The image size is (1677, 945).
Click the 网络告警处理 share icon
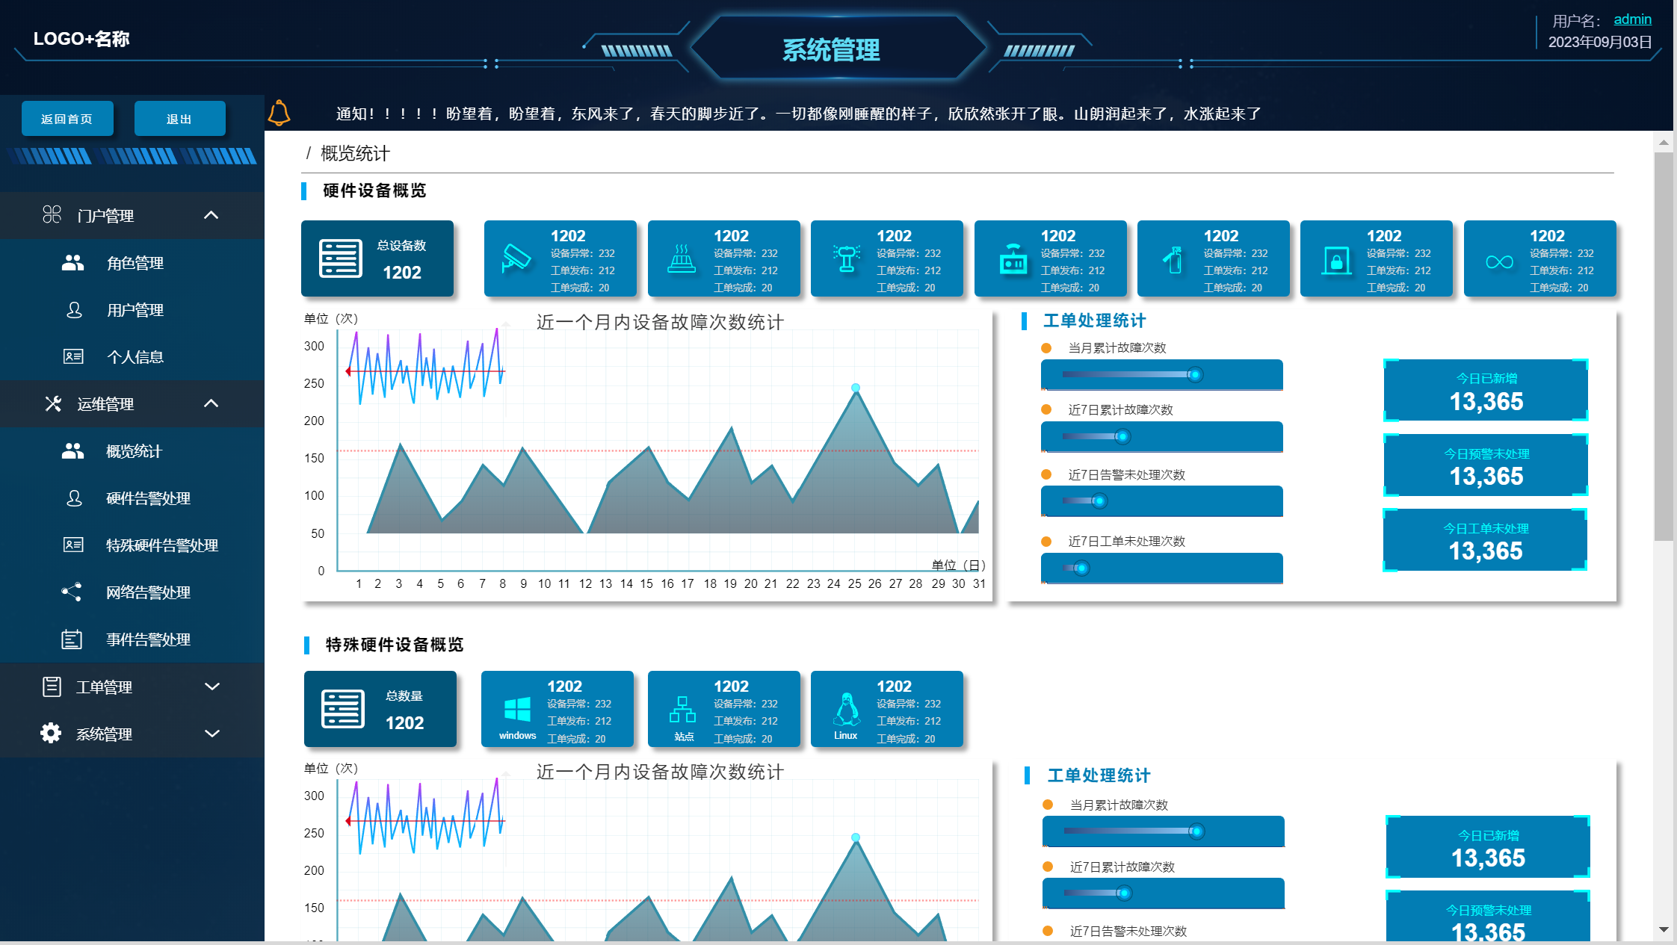point(72,592)
